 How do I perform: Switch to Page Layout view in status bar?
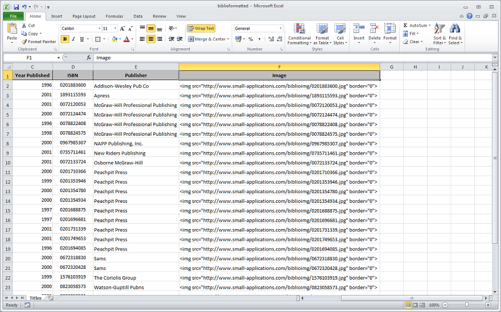(415, 305)
